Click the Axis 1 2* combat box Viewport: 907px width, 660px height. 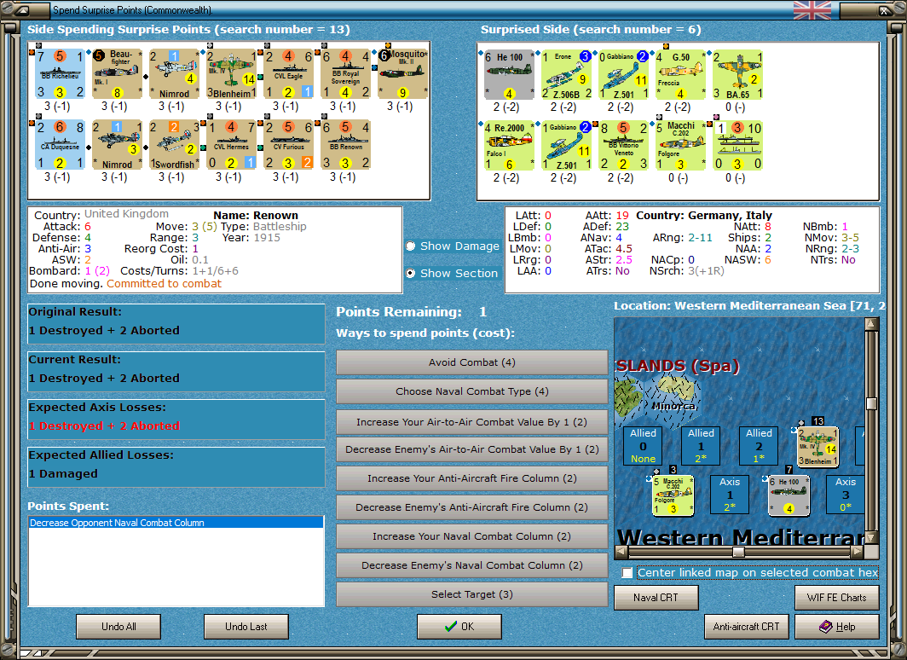730,495
